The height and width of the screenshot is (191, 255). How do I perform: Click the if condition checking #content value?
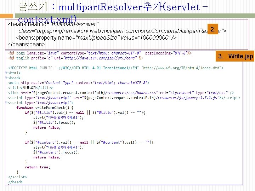click(89, 142)
